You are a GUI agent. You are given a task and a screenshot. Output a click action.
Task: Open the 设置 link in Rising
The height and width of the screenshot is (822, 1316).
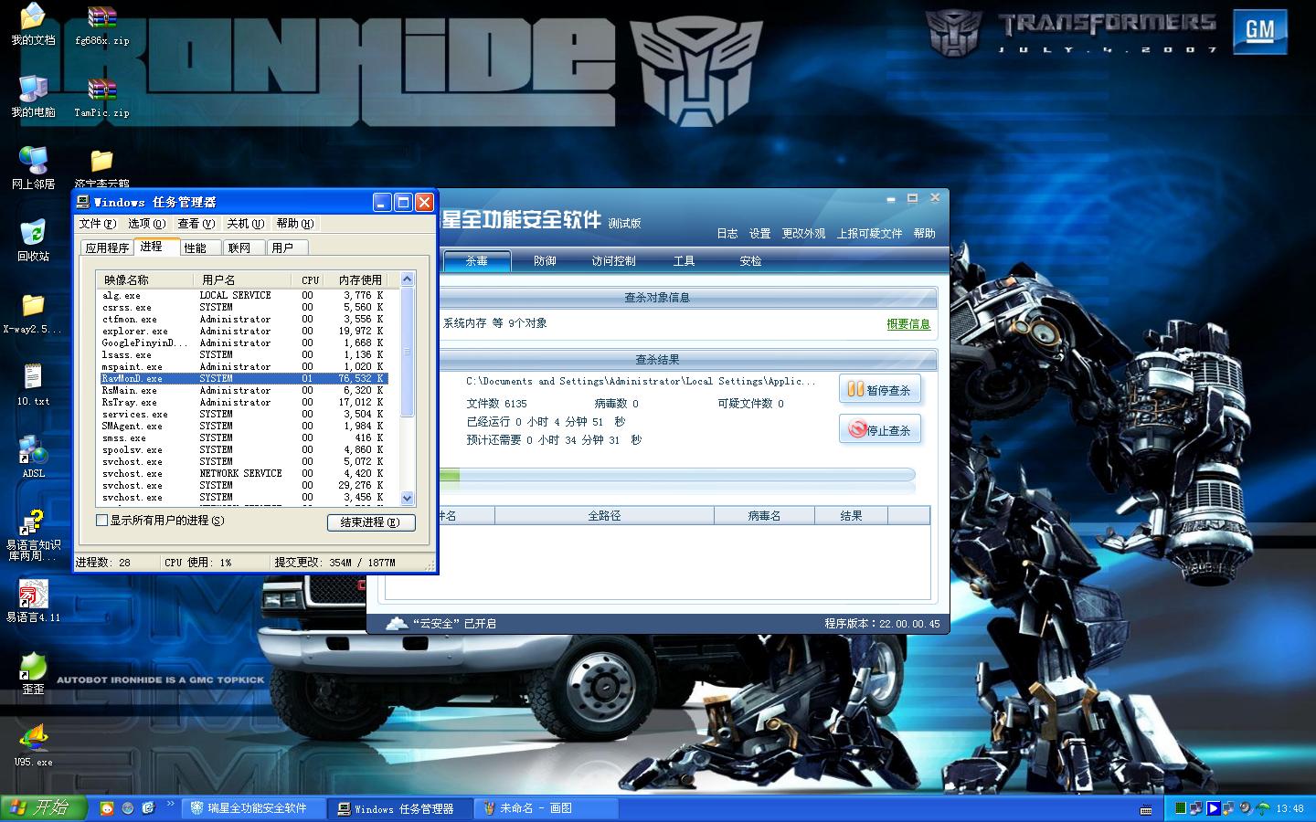[x=759, y=234]
